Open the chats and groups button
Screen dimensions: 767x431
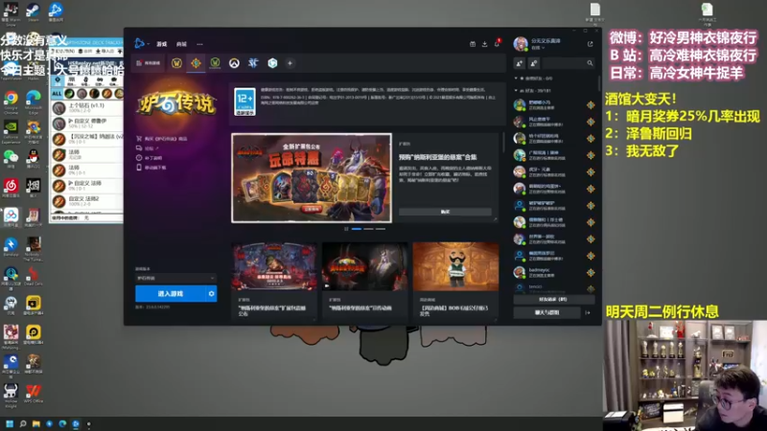pyautogui.click(x=546, y=312)
